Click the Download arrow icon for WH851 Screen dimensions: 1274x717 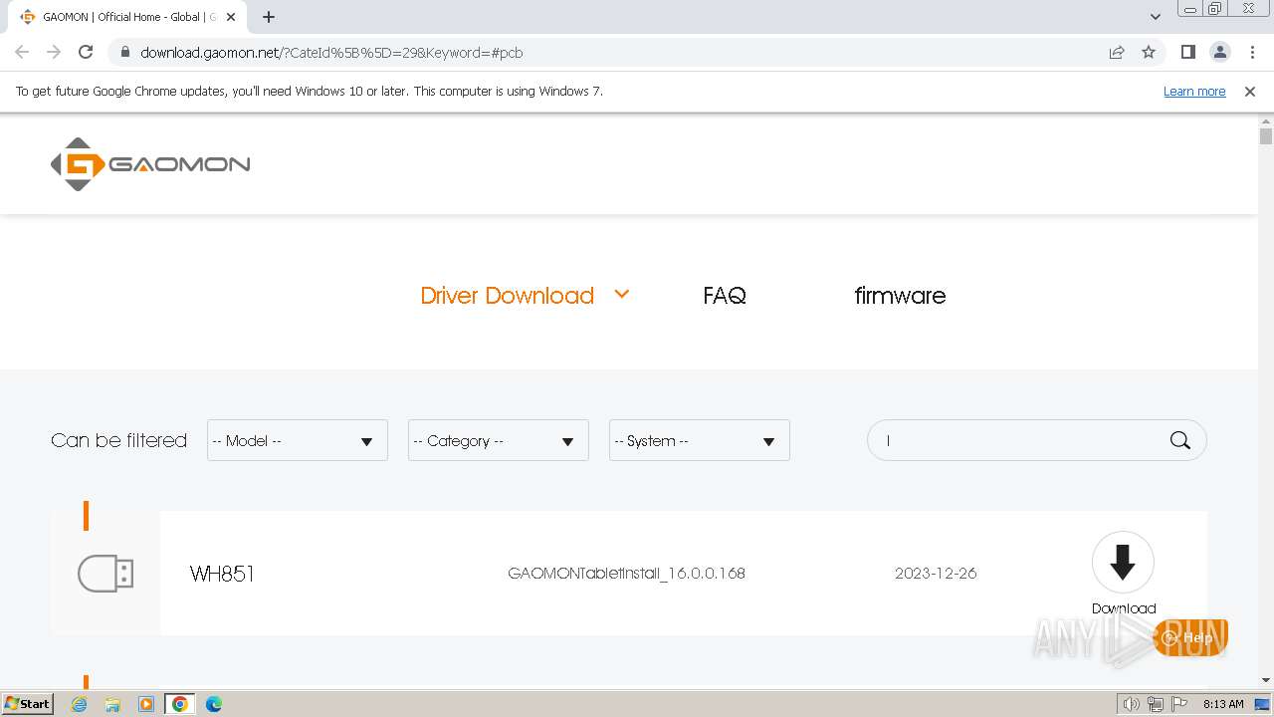tap(1123, 563)
